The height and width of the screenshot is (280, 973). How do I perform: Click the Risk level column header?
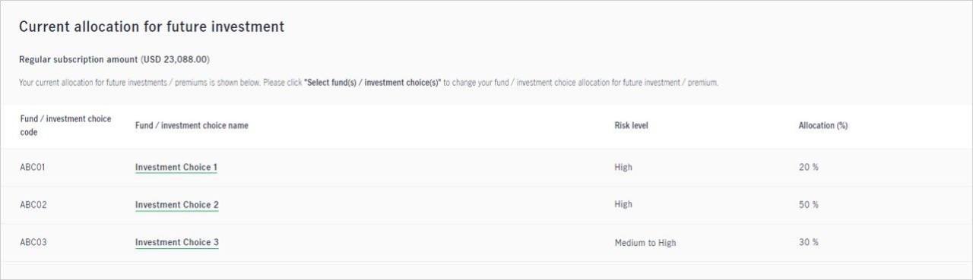coord(631,125)
